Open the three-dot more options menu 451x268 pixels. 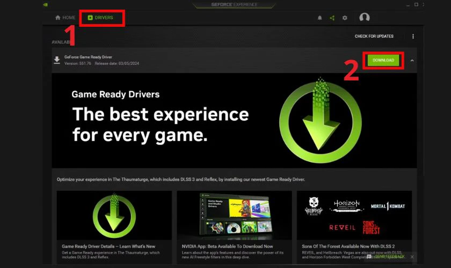[x=413, y=36]
